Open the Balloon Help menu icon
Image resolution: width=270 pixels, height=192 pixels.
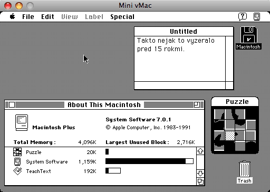[243, 16]
